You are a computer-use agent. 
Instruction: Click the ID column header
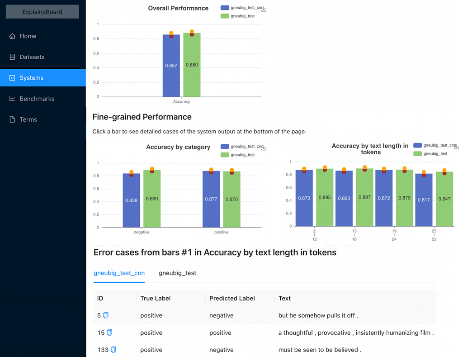pyautogui.click(x=115, y=298)
